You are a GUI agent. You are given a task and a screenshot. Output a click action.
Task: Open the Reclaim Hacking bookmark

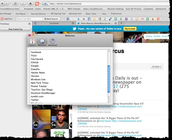point(115,9)
